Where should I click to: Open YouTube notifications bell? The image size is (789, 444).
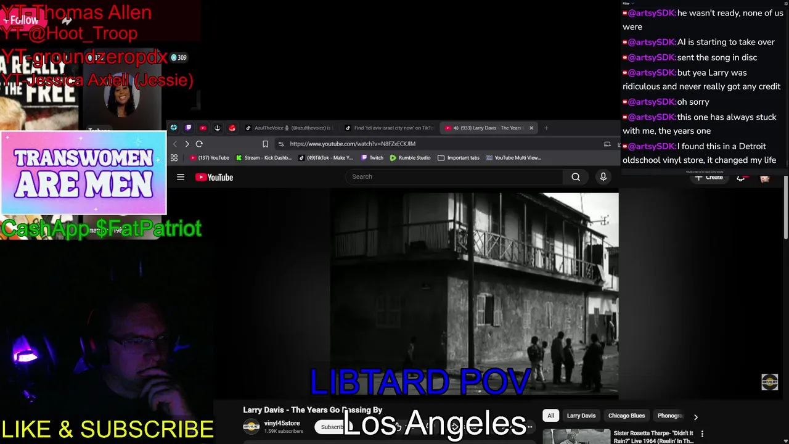[741, 178]
